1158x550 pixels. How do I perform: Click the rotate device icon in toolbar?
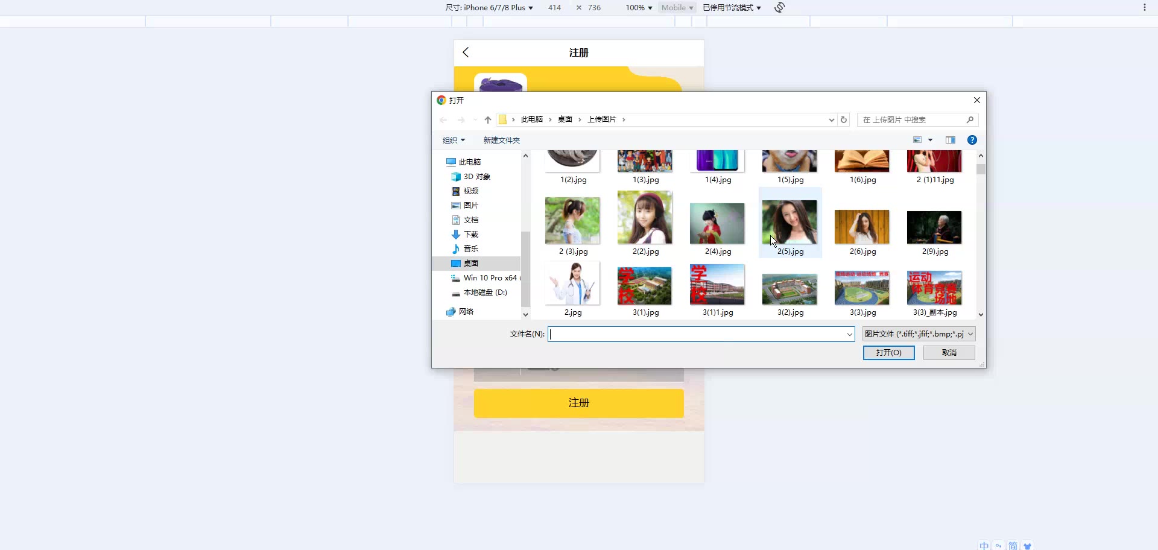780,7
